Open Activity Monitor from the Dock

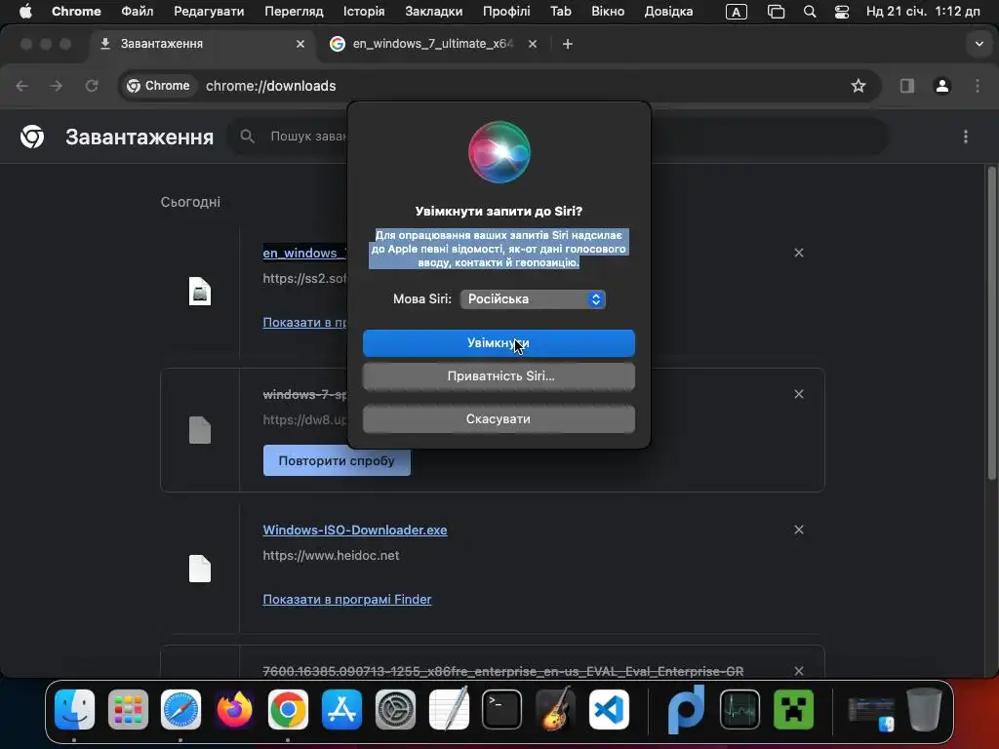(739, 709)
